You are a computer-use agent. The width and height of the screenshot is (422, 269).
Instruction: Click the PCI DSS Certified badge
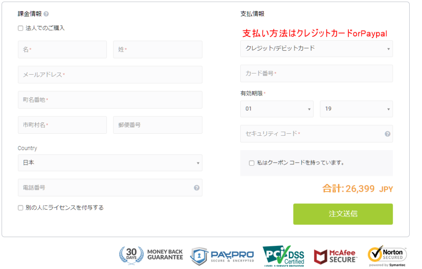pyautogui.click(x=284, y=256)
